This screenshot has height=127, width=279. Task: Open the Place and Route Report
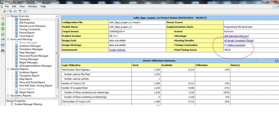click(x=32, y=82)
